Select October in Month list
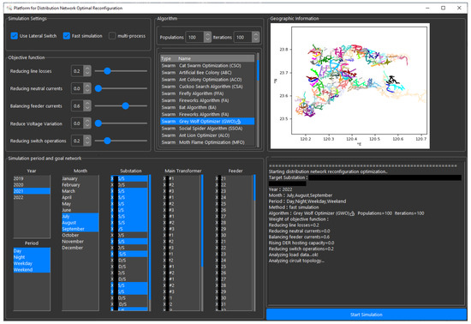Screen dimensions: 471x324 (x=80, y=236)
